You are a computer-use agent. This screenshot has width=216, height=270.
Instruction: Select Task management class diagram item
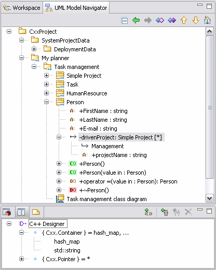[106, 199]
